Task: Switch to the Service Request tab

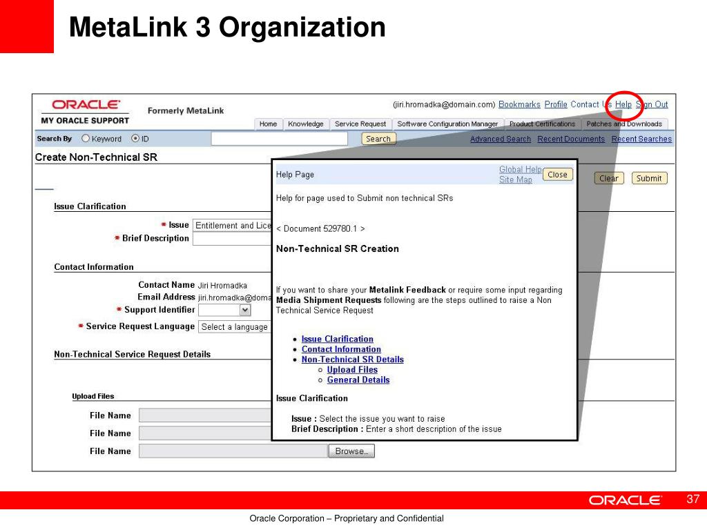Action: (360, 124)
